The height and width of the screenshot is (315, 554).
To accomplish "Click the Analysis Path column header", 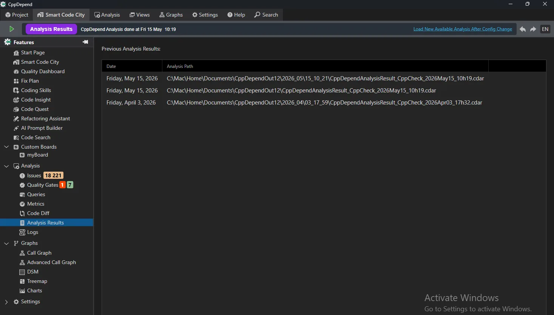I will (x=325, y=66).
